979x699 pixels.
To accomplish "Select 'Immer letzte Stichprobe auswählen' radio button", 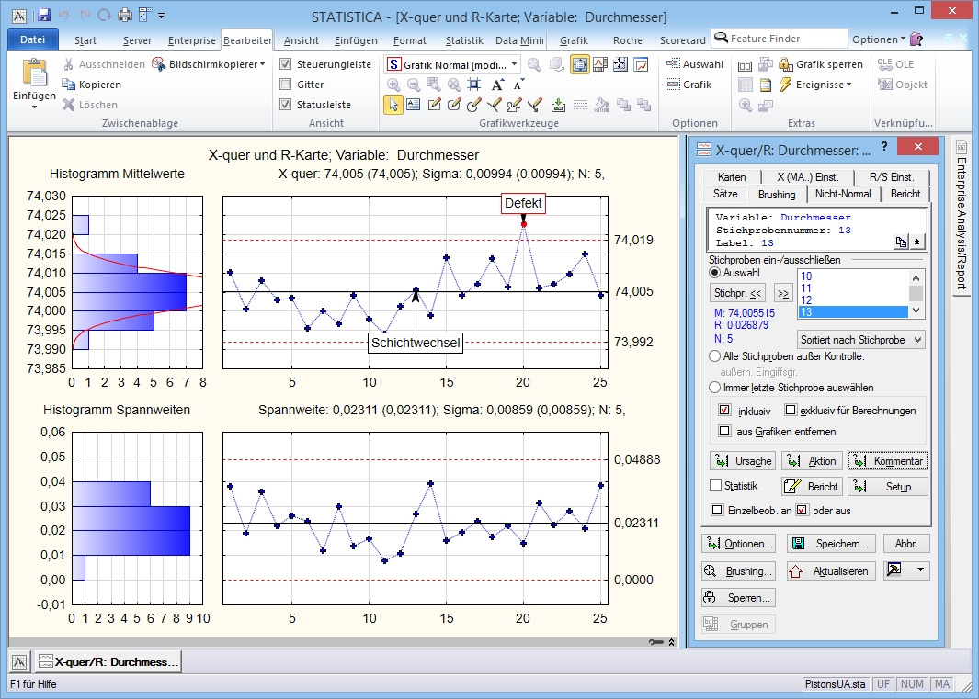I will [714, 388].
